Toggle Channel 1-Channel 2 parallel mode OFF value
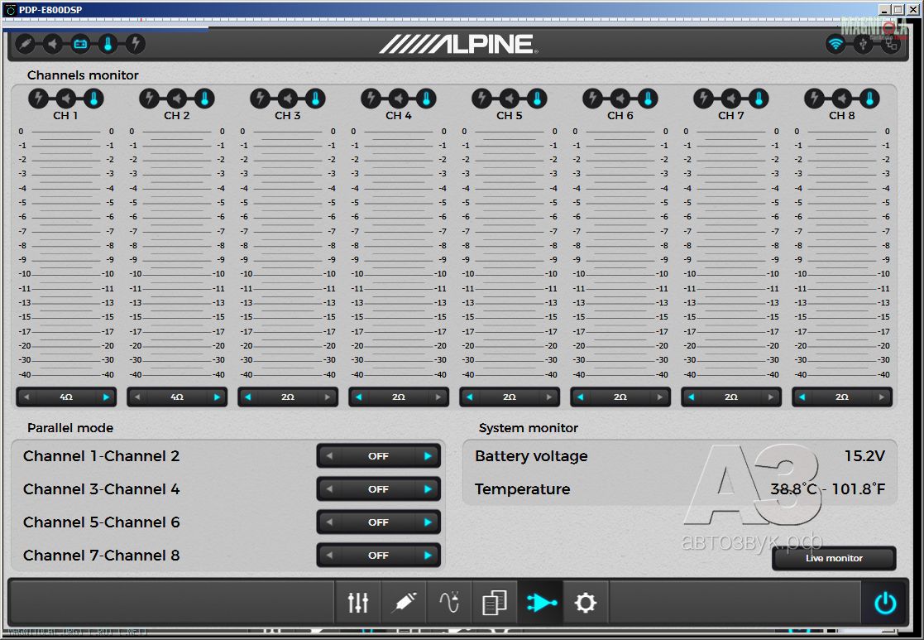 coord(378,456)
